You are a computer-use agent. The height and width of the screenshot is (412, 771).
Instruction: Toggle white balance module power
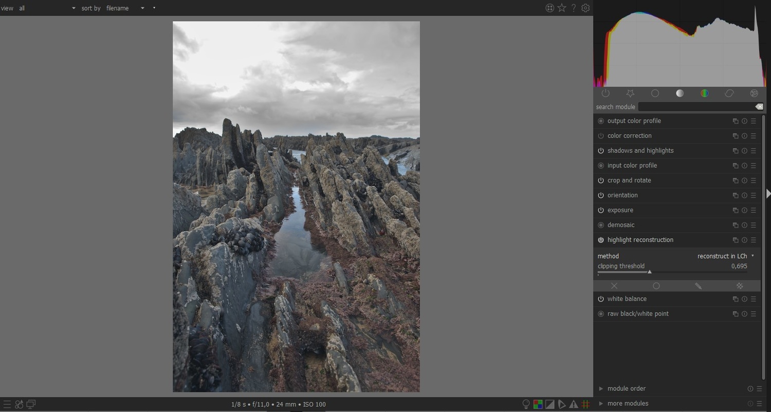tap(601, 299)
